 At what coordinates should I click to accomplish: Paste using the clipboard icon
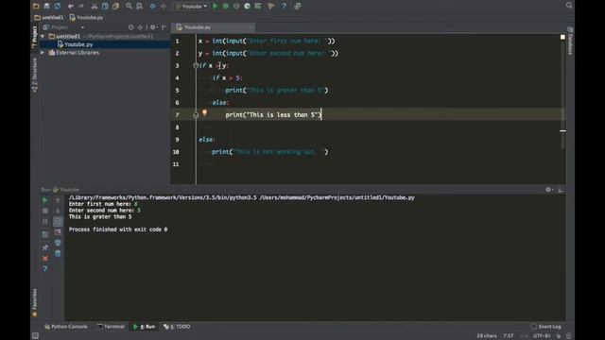115,6
